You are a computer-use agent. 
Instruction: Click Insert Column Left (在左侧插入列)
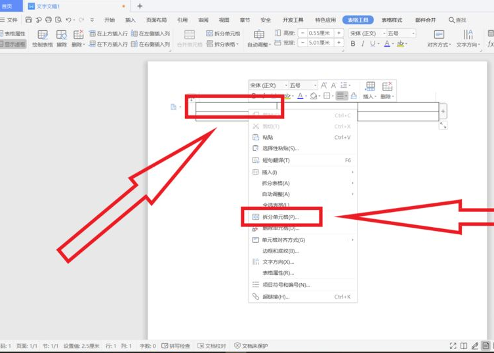pyautogui.click(x=150, y=33)
